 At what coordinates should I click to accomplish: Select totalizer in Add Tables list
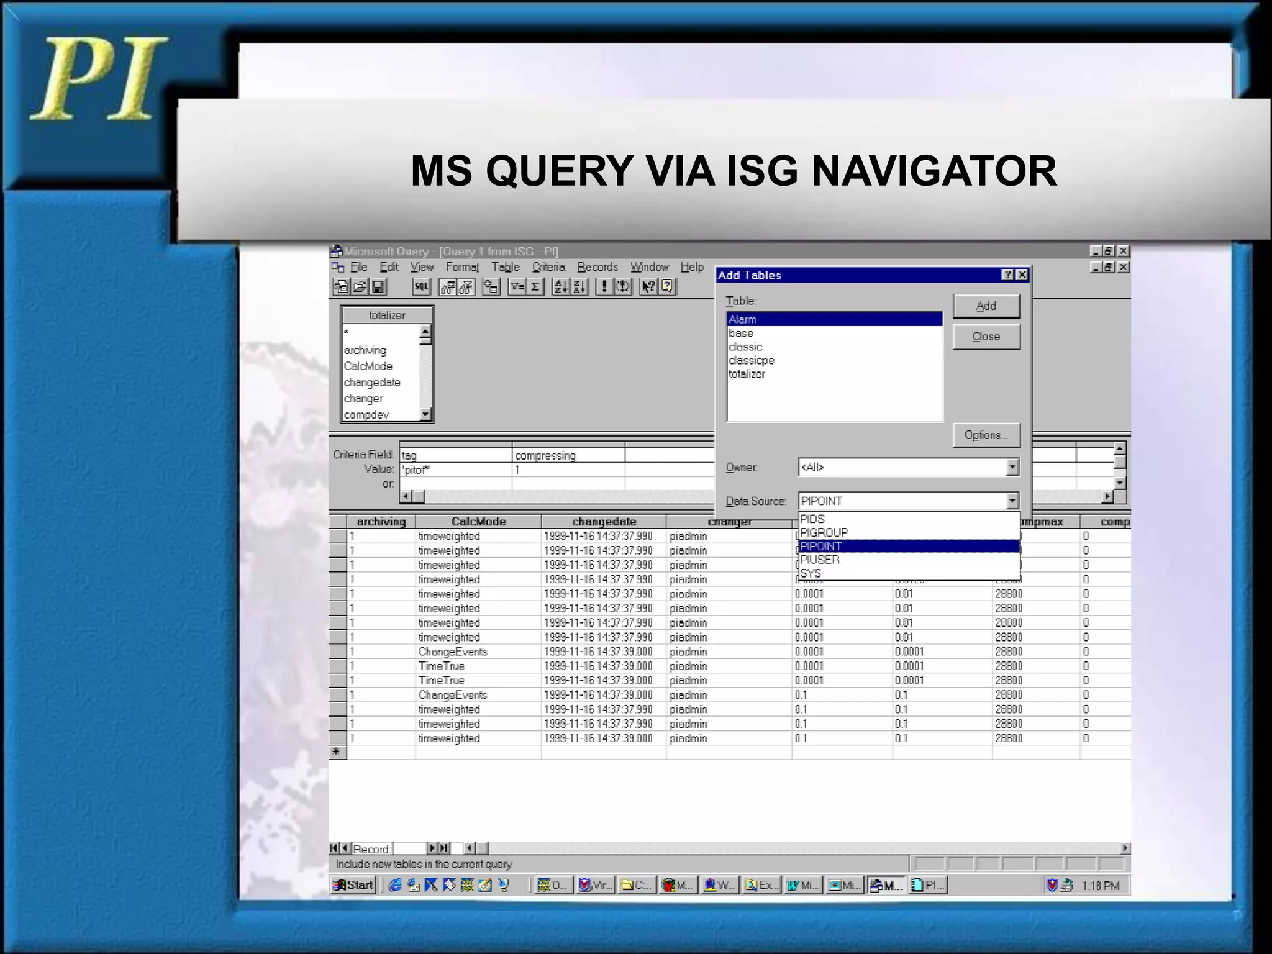tap(835, 374)
